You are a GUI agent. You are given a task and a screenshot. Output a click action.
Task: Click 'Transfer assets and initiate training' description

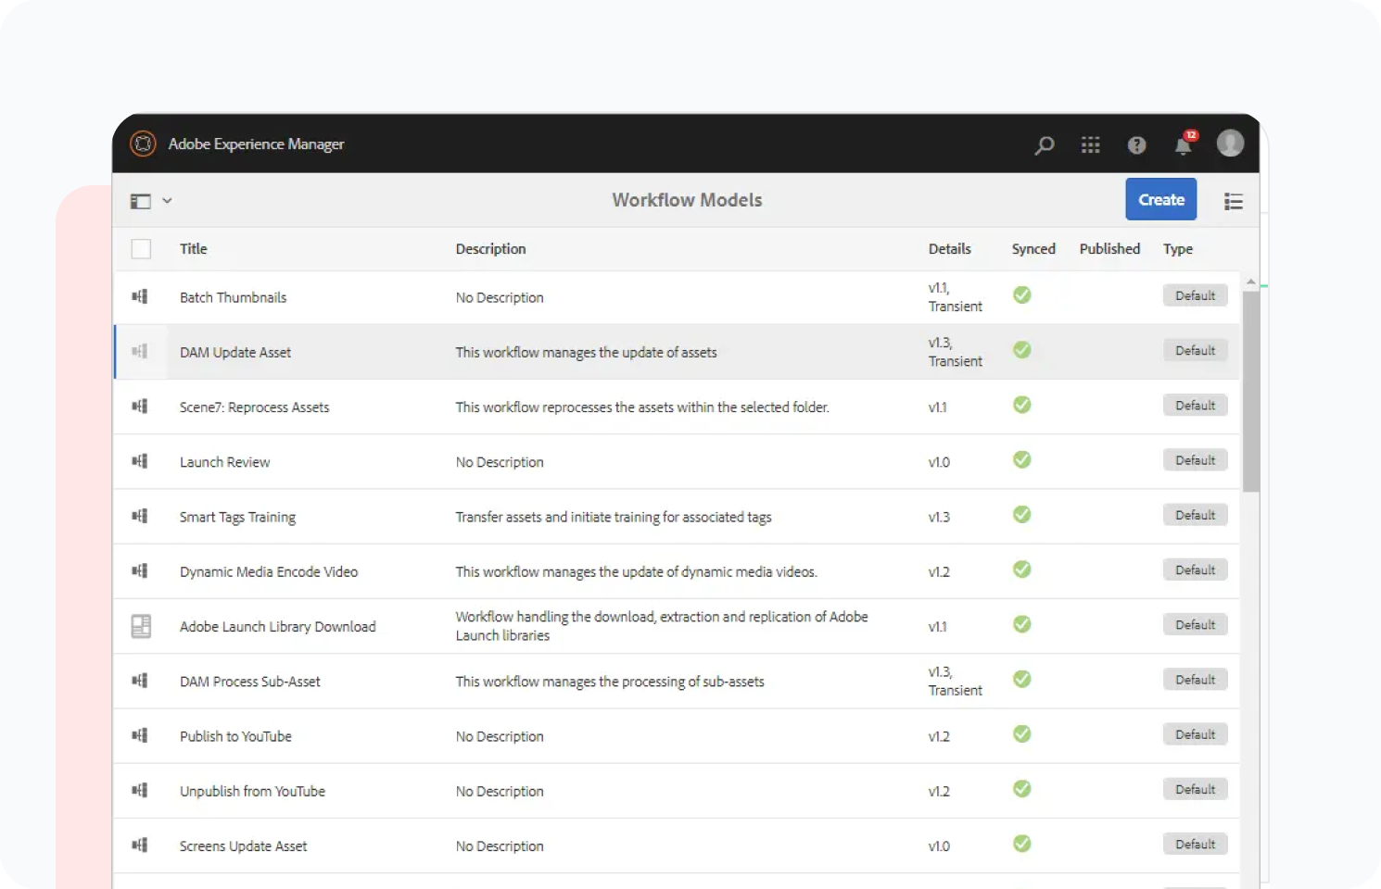tap(613, 517)
